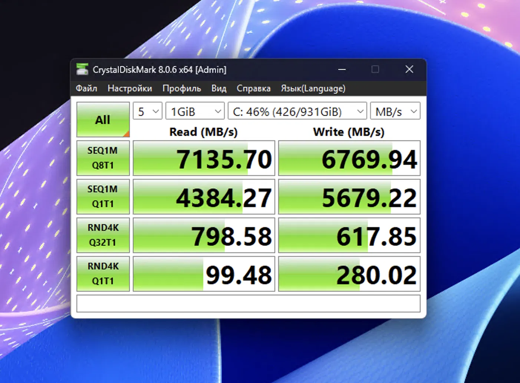
Task: Open the C: 46% drive selection dropdown
Action: 297,111
